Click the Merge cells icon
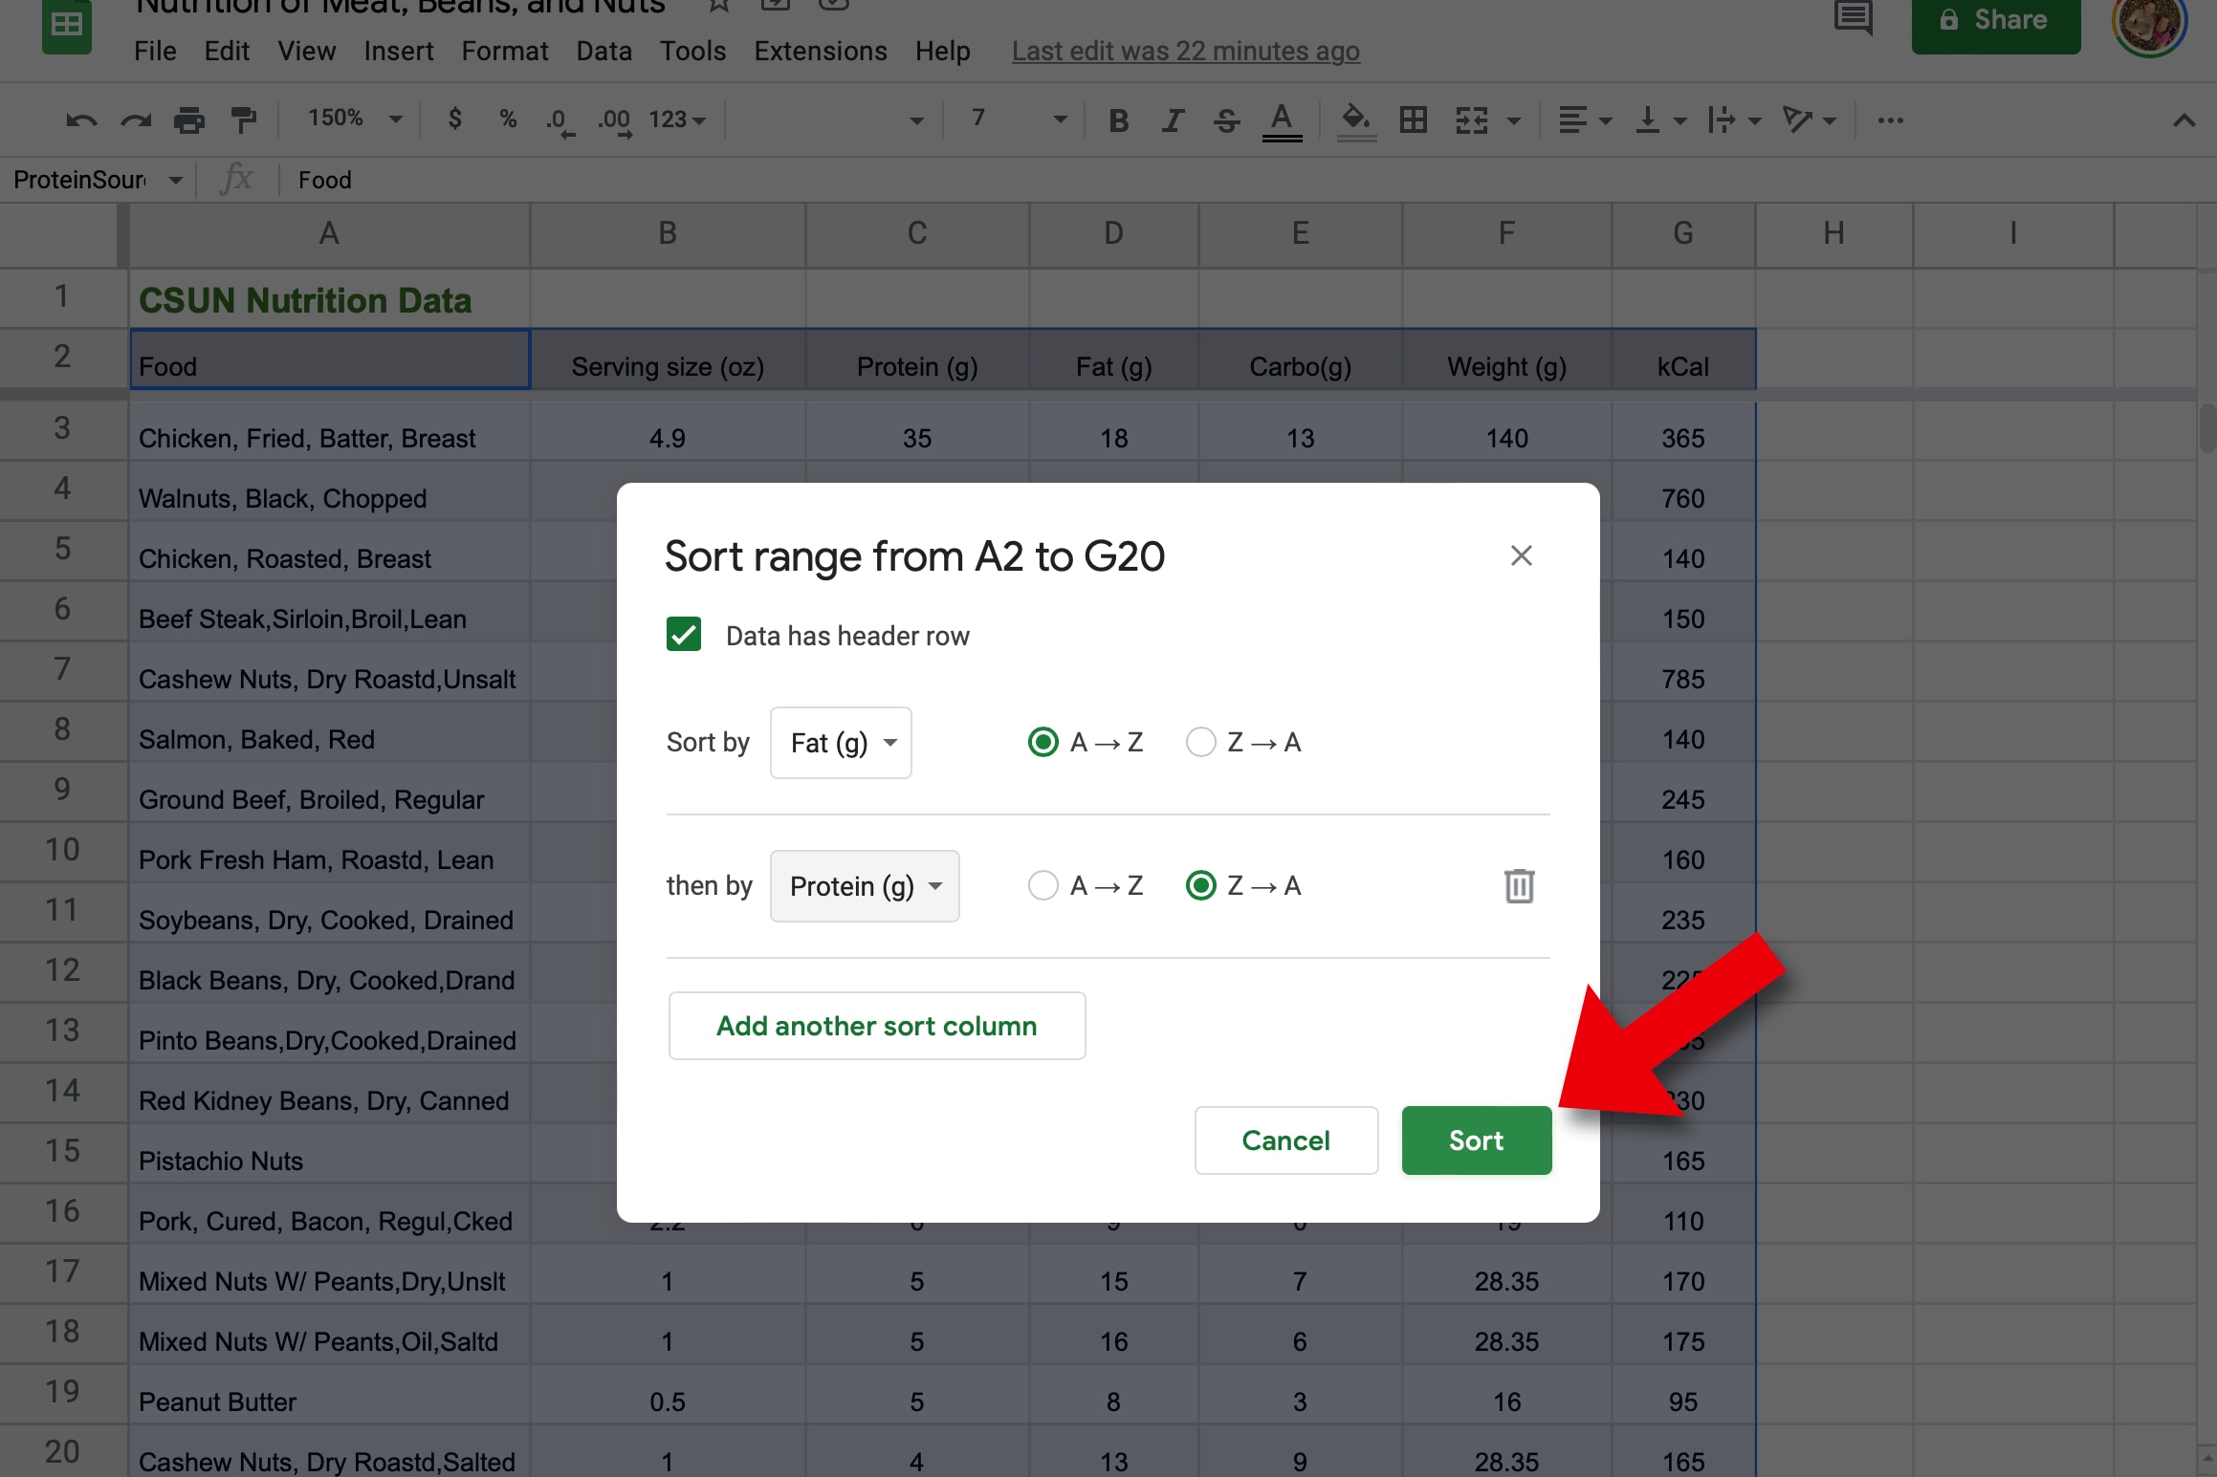Screen dimensions: 2217x1477 (1472, 119)
